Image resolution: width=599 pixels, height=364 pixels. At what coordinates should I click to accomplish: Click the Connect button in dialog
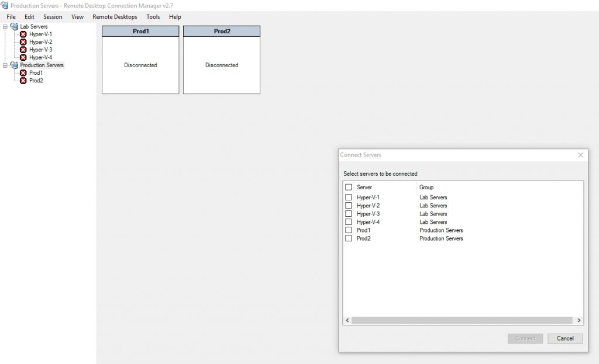point(525,338)
